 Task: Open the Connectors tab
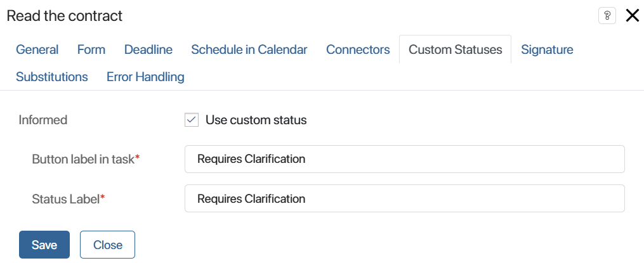pyautogui.click(x=358, y=49)
